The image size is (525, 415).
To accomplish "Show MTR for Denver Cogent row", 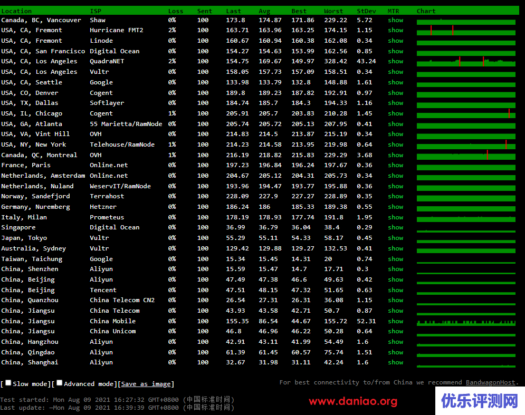I will pyautogui.click(x=395, y=93).
